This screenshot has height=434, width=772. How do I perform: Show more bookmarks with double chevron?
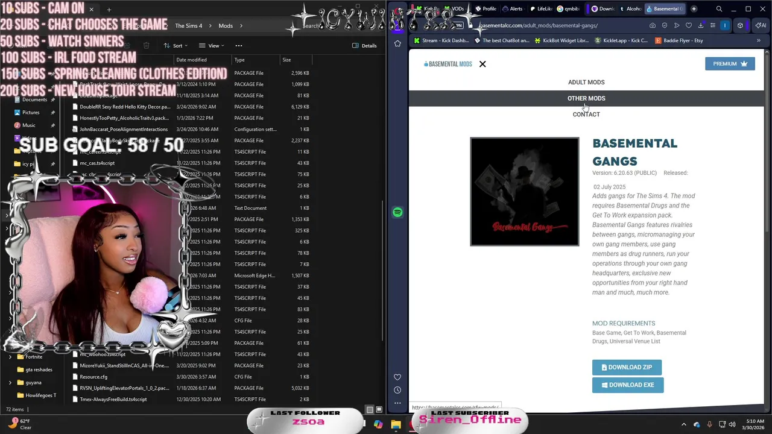[759, 40]
